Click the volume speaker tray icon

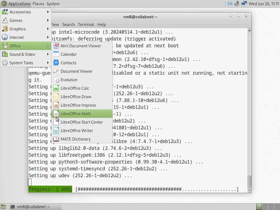click(x=237, y=4)
